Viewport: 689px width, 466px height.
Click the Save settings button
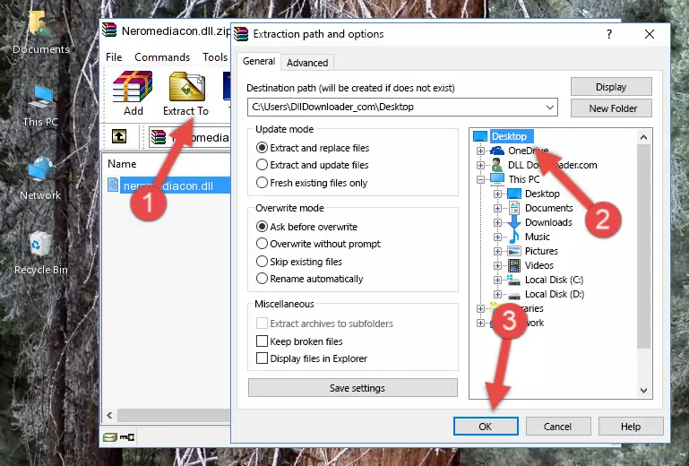(353, 388)
